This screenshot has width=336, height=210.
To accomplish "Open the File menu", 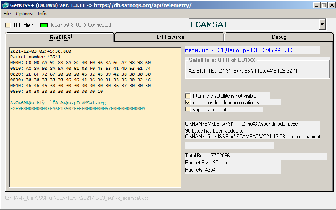I will tap(7, 14).
